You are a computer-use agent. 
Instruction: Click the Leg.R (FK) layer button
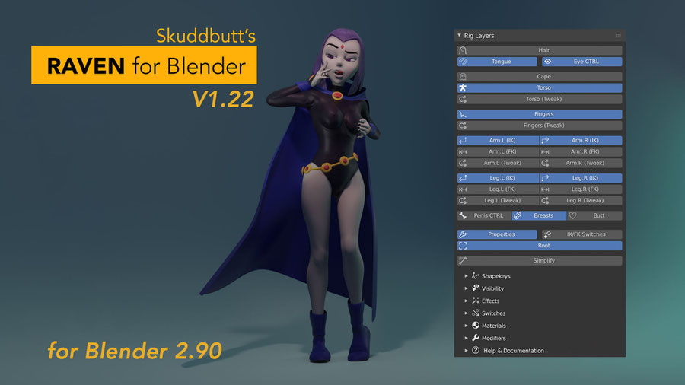(x=581, y=189)
